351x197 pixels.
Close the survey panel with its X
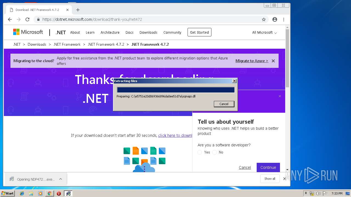point(280,96)
